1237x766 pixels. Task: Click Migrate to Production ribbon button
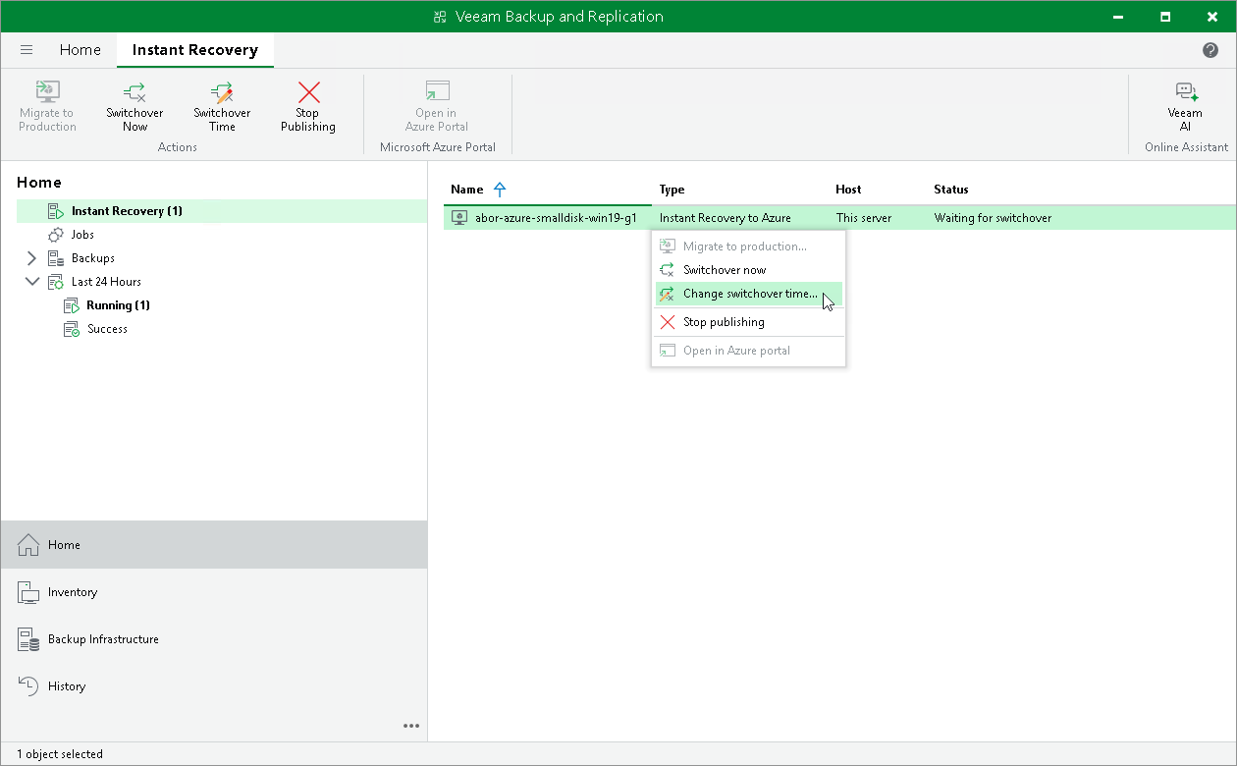pyautogui.click(x=47, y=106)
